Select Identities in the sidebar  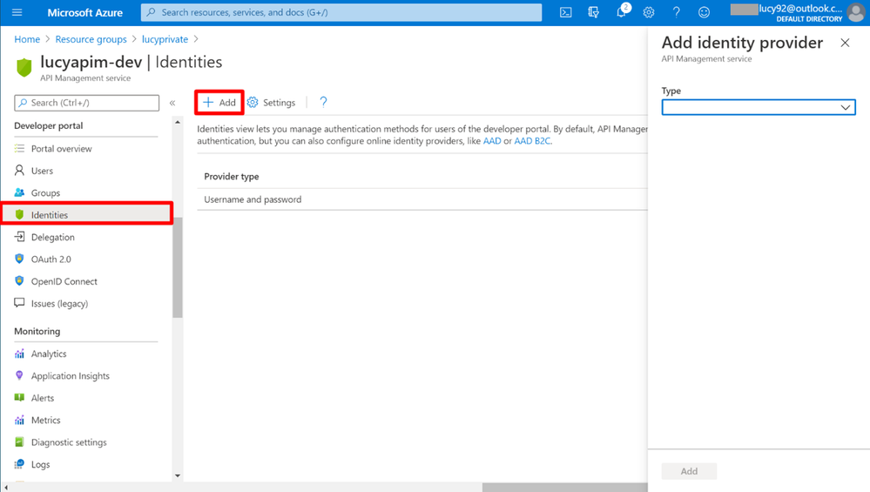coord(87,215)
